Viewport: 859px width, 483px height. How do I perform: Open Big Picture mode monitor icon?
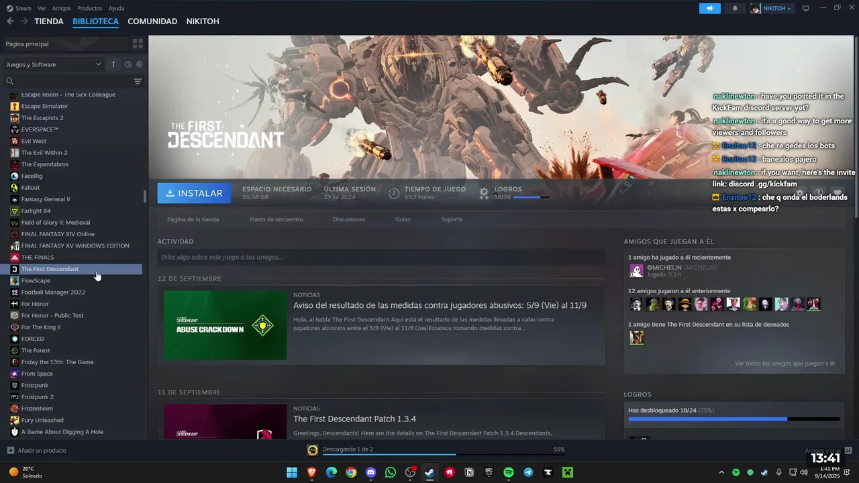806,8
